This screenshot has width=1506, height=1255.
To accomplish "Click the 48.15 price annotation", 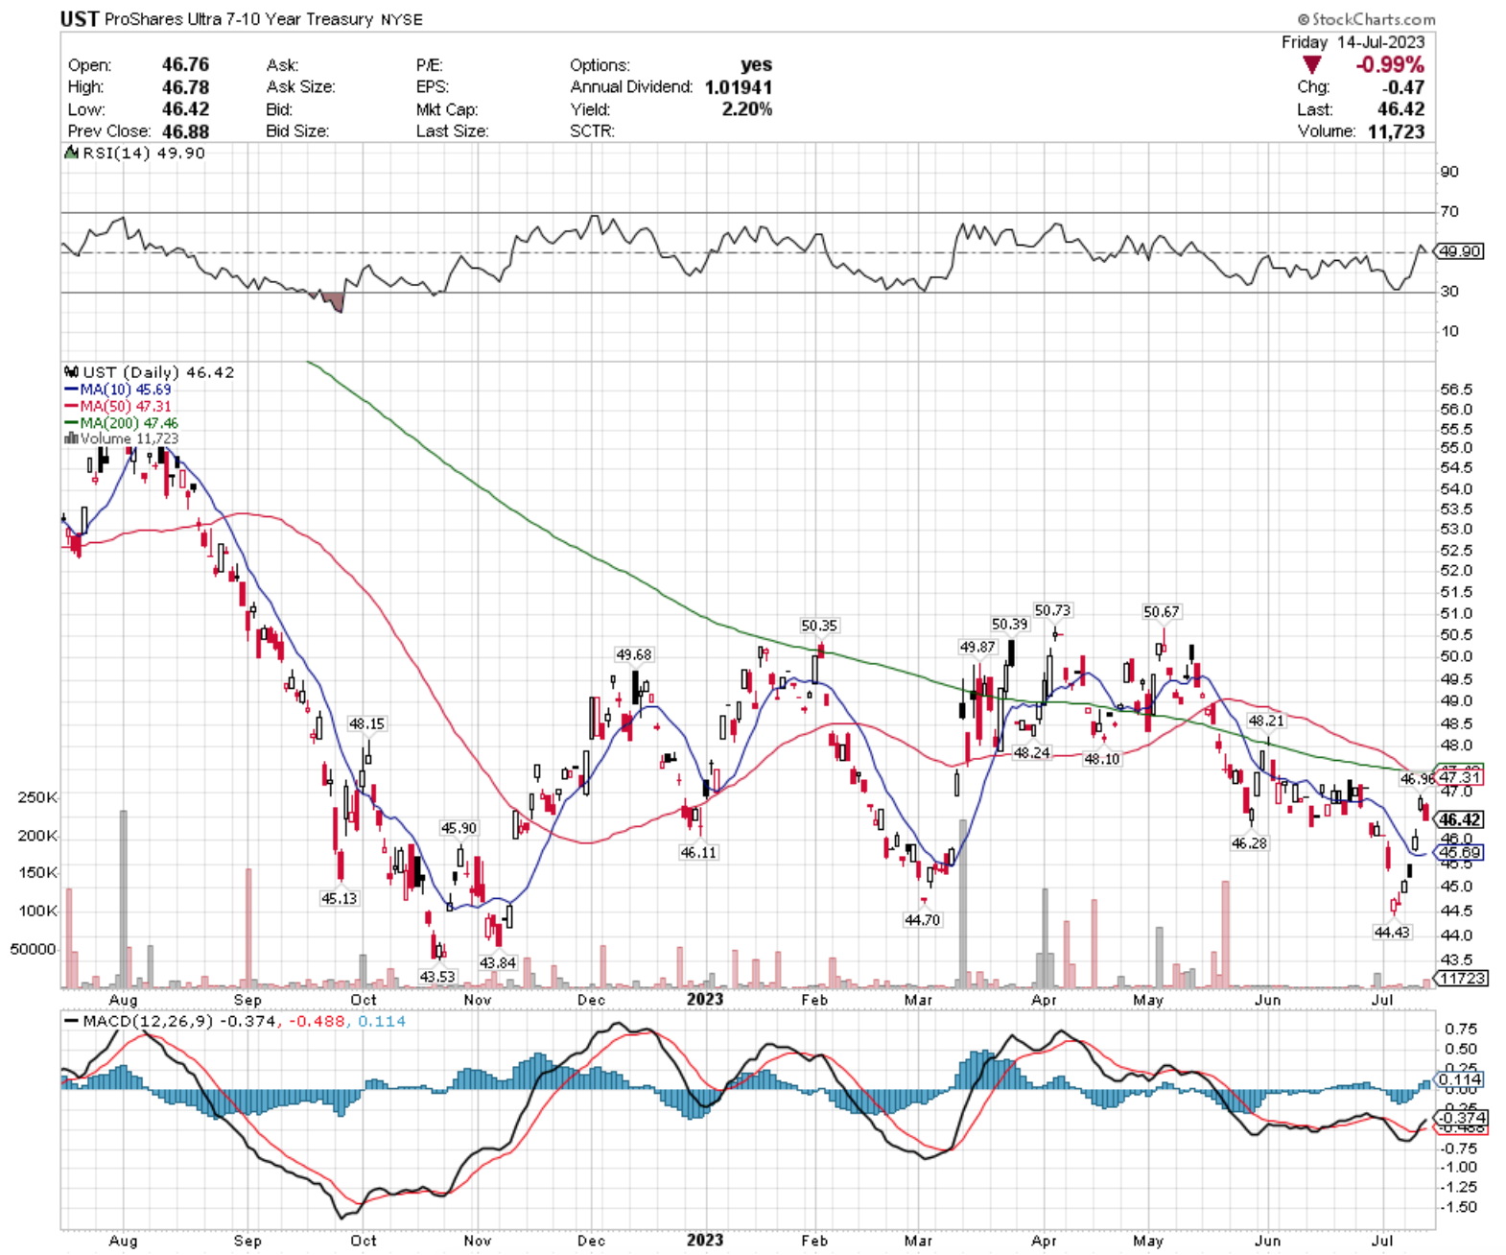I will [x=366, y=723].
